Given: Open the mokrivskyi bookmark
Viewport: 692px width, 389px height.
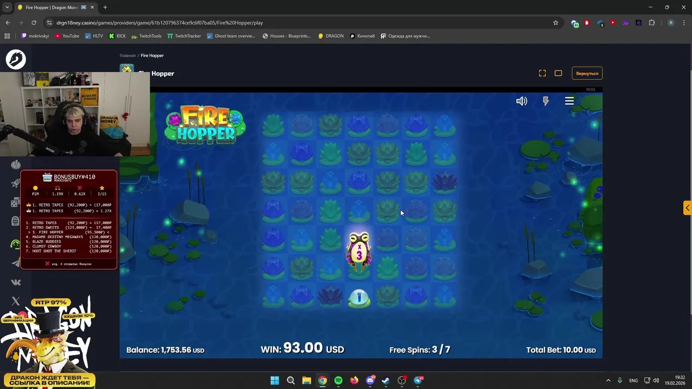Looking at the screenshot, I should 35,36.
